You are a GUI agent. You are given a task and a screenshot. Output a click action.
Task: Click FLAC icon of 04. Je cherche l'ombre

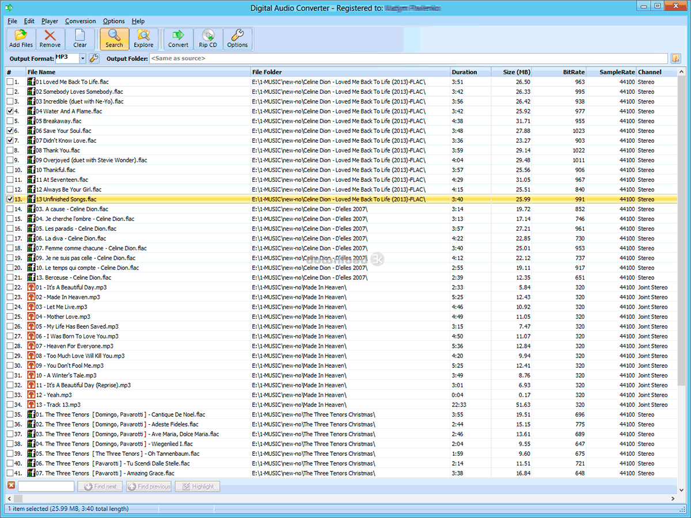[x=31, y=219]
